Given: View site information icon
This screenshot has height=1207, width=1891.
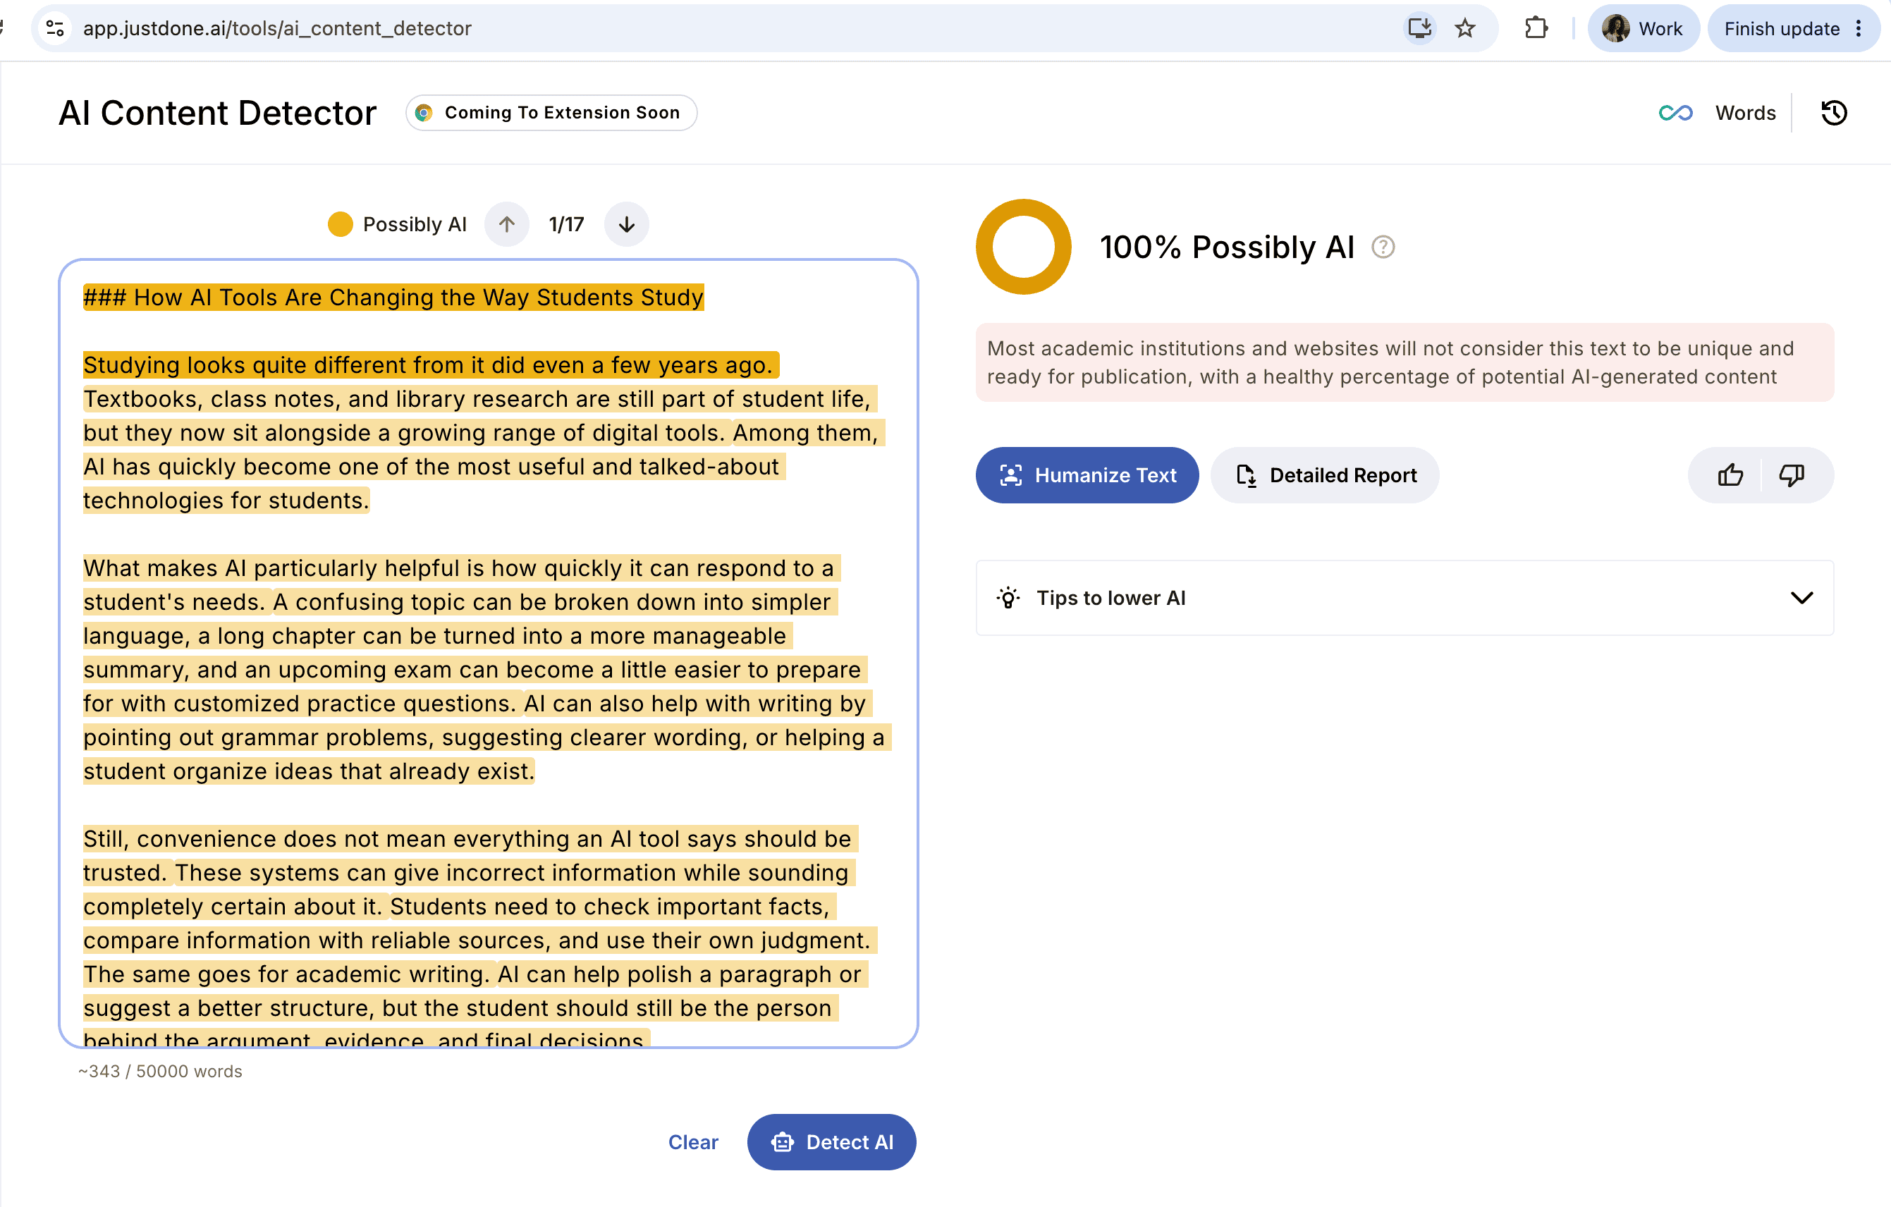Looking at the screenshot, I should coord(55,28).
